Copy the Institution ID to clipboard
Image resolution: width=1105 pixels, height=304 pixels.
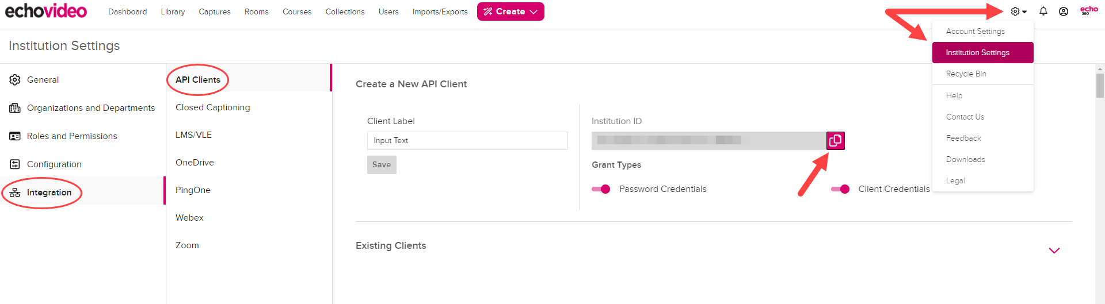pos(835,141)
